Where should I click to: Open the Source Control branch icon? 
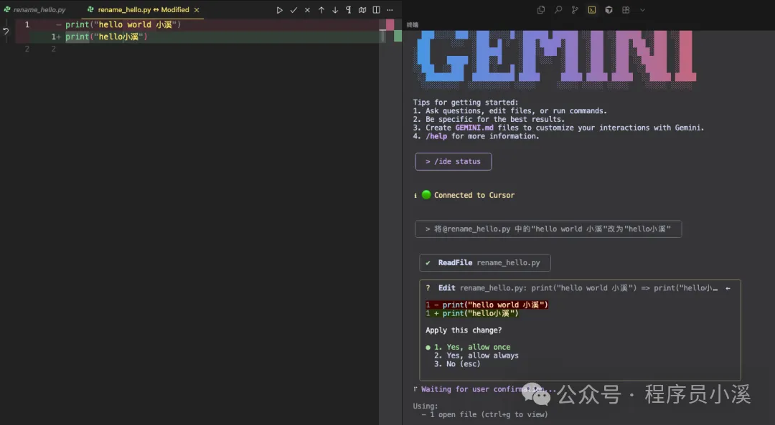[x=575, y=10]
